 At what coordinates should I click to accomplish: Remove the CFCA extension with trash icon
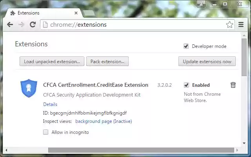(233, 85)
